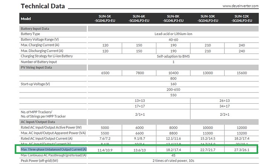The image size is (260, 164).
Task: Click the Battery Type row label
Action: pos(31,34)
